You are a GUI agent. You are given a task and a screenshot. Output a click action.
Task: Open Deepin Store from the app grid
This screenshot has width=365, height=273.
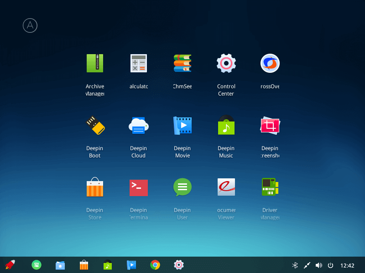[x=95, y=187]
